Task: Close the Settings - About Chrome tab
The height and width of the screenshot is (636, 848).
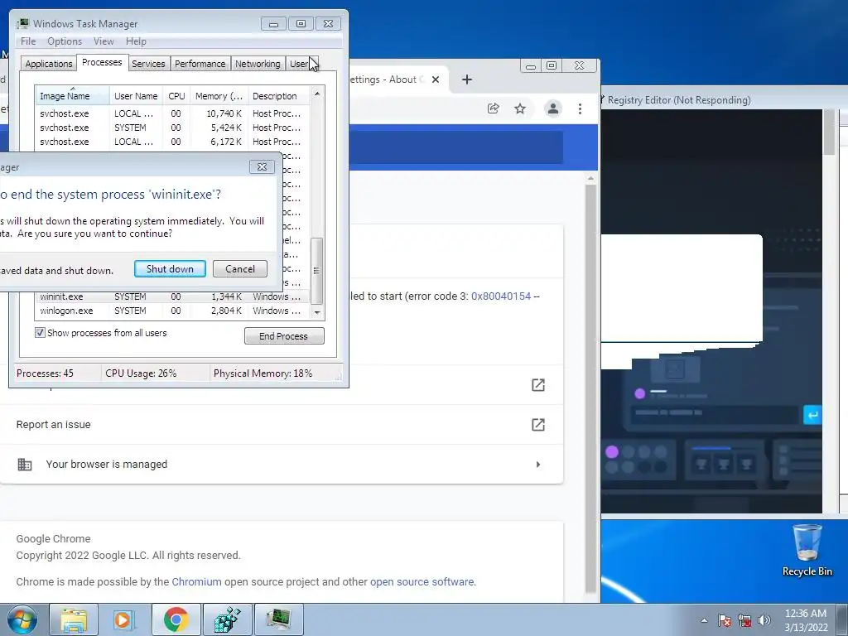Action: click(436, 79)
